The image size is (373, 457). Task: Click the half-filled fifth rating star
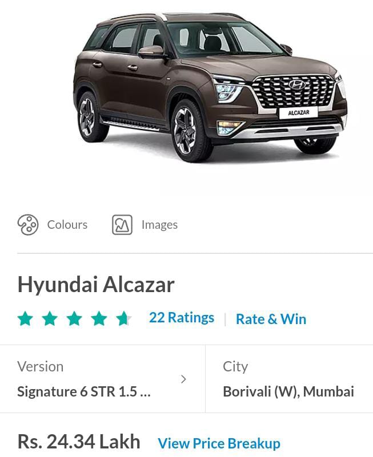[x=123, y=318]
